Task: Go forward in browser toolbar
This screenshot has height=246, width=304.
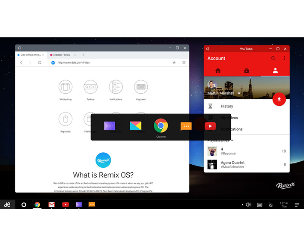Action: coord(30,62)
